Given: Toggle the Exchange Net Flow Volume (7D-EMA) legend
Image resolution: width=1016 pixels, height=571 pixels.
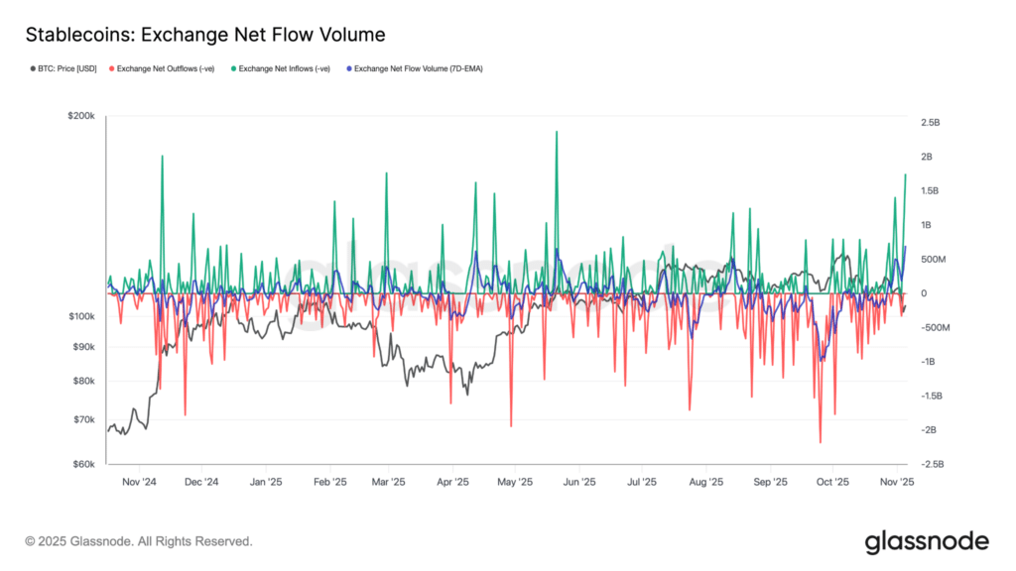Looking at the screenshot, I should click(415, 68).
